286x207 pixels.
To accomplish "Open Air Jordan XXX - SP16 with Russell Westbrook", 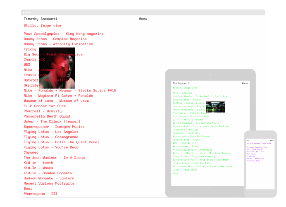I will point(203,166).
